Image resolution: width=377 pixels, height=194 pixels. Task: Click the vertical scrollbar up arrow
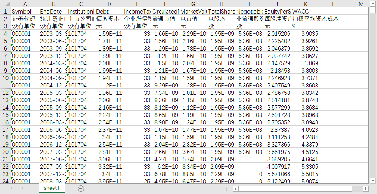click(373, 3)
